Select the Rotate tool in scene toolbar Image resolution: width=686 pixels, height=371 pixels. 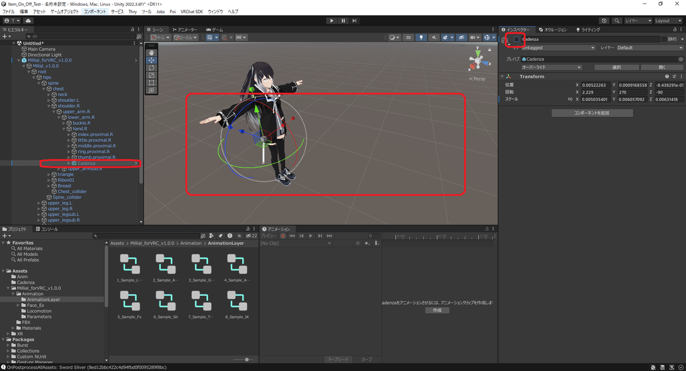(x=151, y=67)
